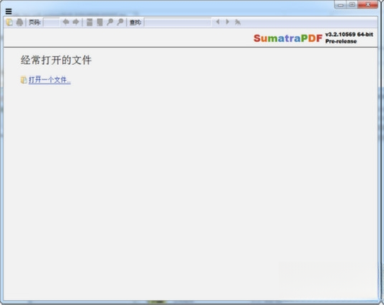This screenshot has height=305, width=384.
Task: Click the Zoom Out magnifier icon
Action: point(110,22)
